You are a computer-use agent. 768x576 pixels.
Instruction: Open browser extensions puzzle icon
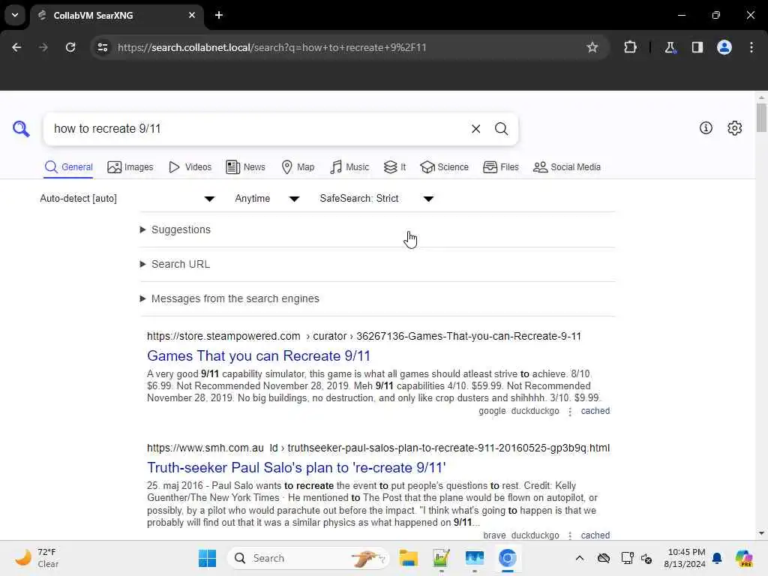[x=630, y=47]
